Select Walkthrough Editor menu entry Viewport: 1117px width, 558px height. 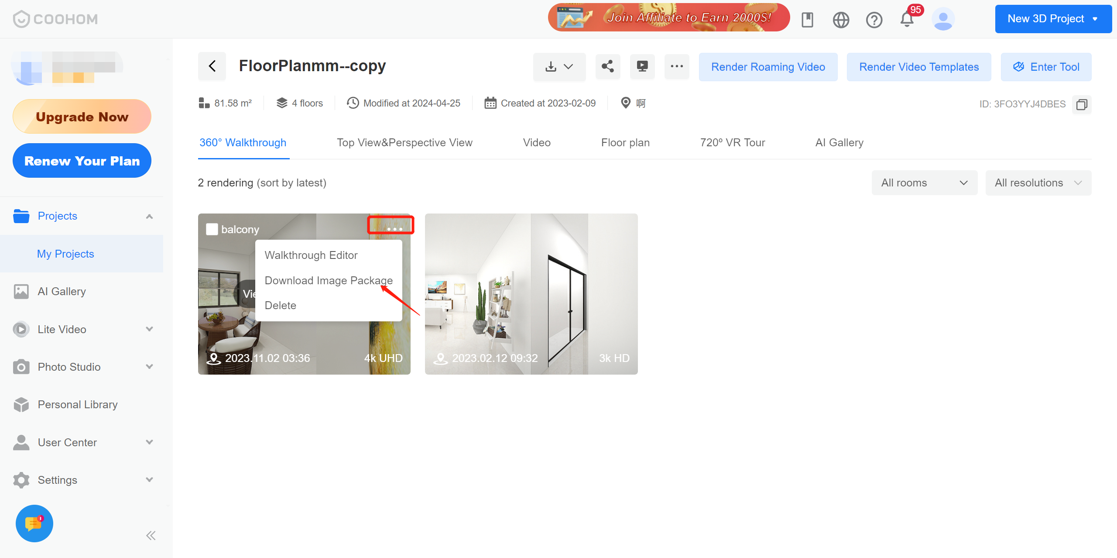(x=311, y=255)
